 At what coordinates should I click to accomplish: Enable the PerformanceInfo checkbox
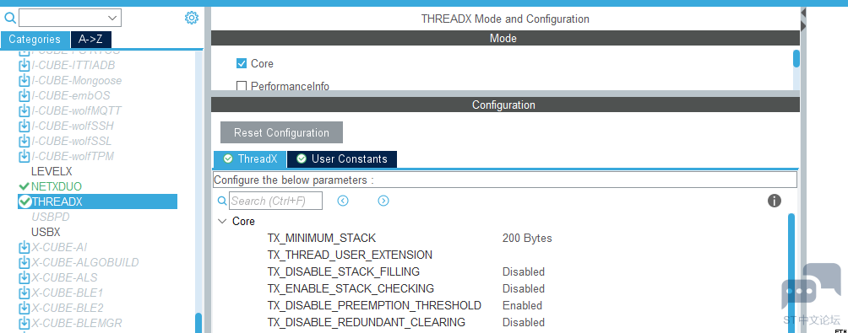click(x=242, y=86)
